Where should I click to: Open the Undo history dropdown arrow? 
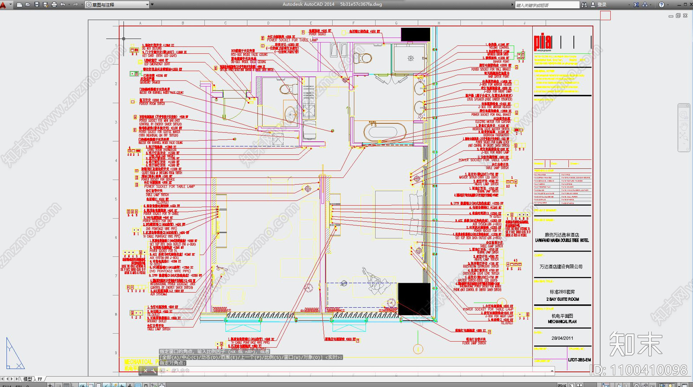tap(69, 5)
